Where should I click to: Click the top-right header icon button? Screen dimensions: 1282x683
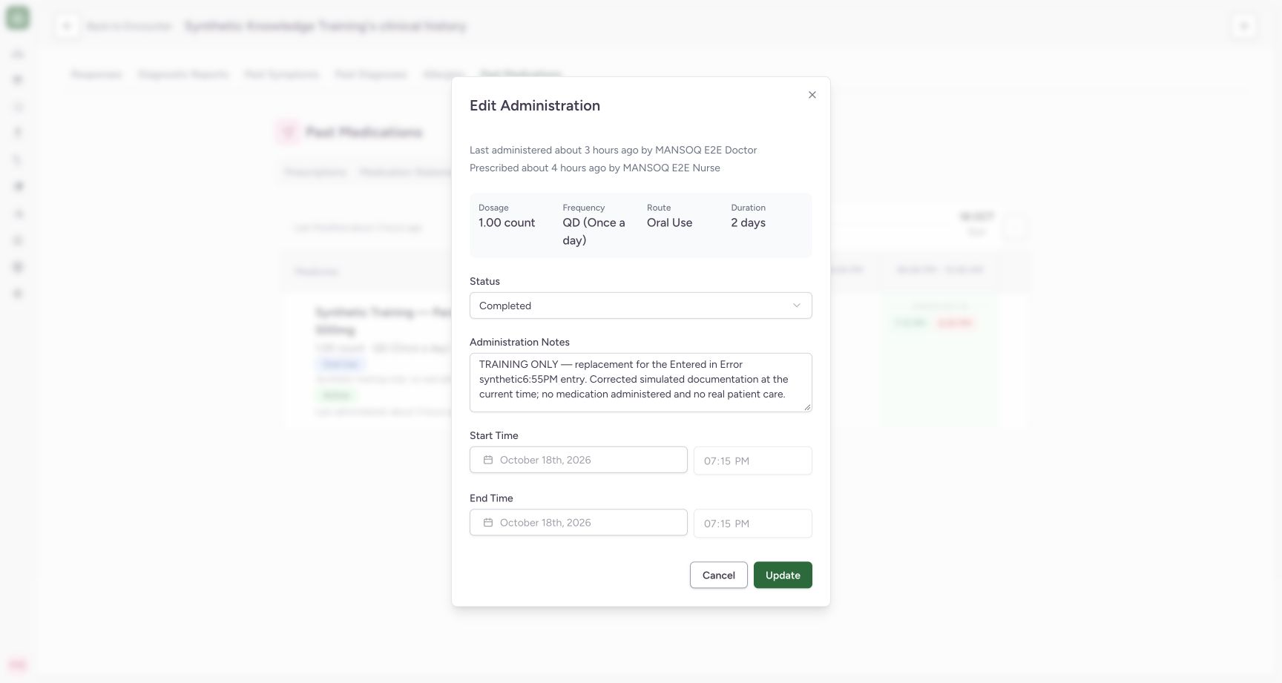coord(1244,26)
